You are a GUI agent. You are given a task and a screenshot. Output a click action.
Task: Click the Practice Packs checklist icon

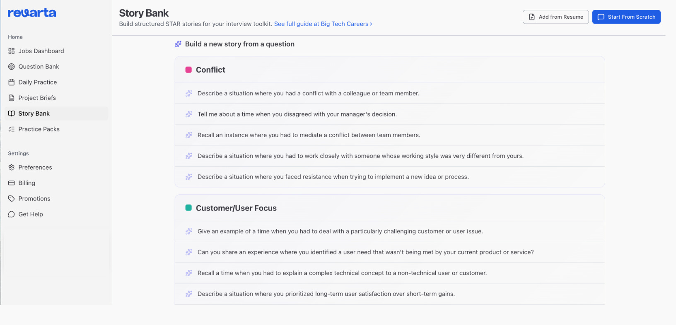coord(12,129)
